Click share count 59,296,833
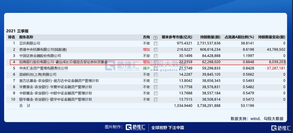 click(x=211, y=68)
